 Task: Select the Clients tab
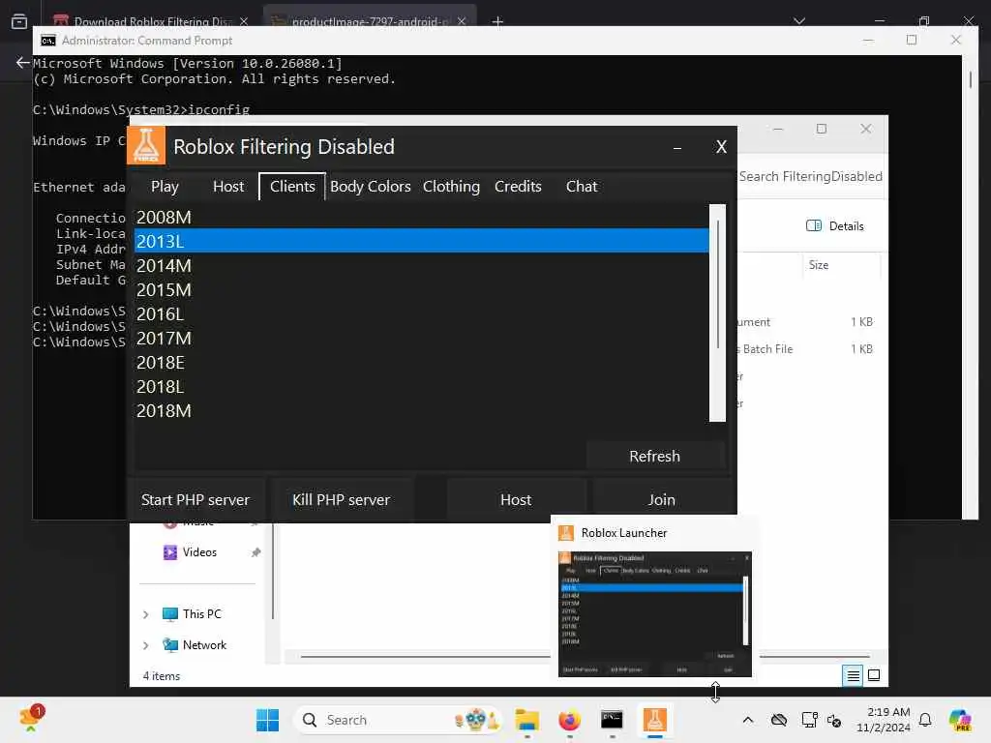292,187
